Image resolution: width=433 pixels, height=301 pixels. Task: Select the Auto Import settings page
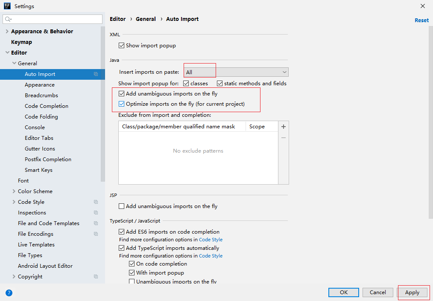[x=53, y=74]
